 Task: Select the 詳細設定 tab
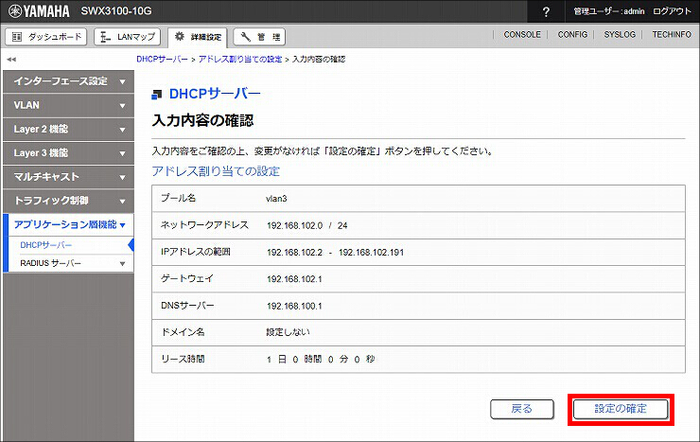coord(198,37)
